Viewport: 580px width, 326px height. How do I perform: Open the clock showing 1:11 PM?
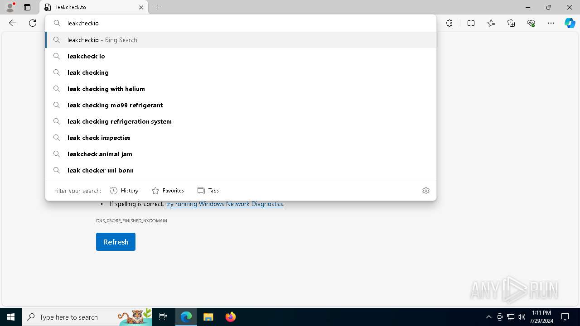tap(541, 317)
